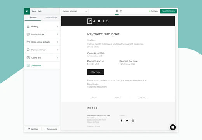Switch to desktop preview icon
Screen dimensions: 202x140
tap(117, 11)
